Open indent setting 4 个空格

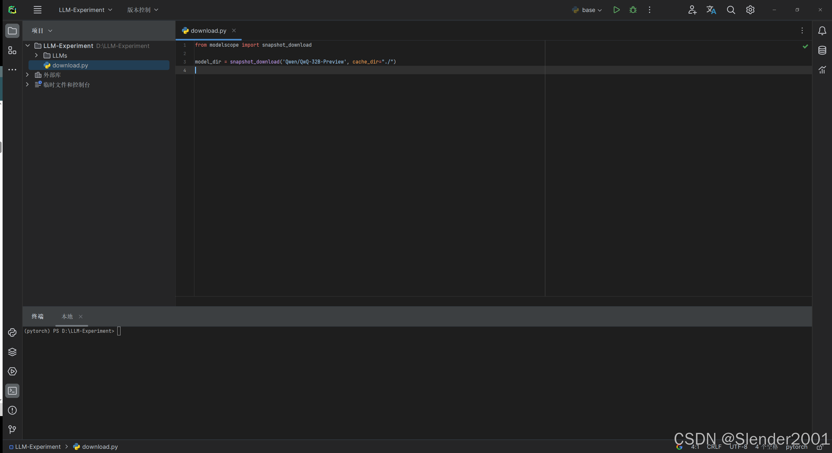tap(767, 447)
